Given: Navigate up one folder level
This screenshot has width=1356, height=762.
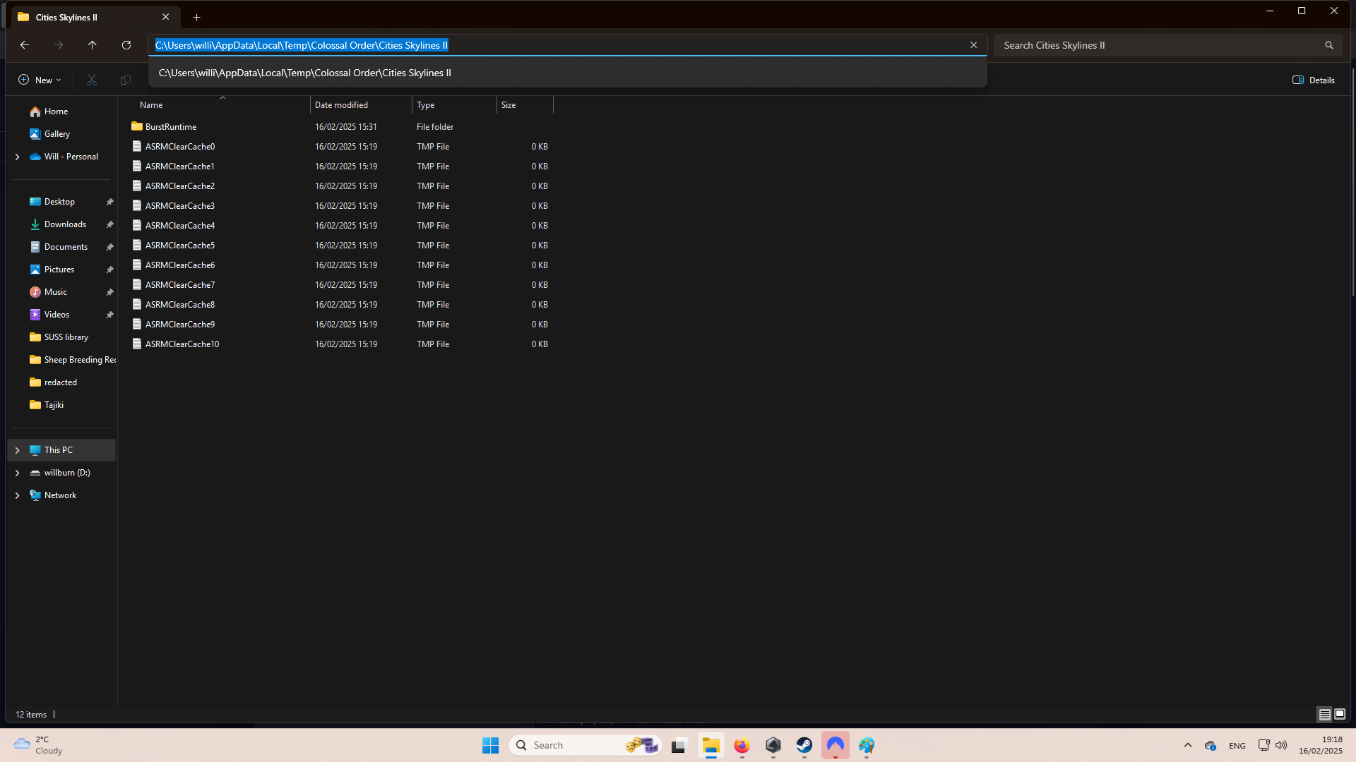Looking at the screenshot, I should coord(93,45).
